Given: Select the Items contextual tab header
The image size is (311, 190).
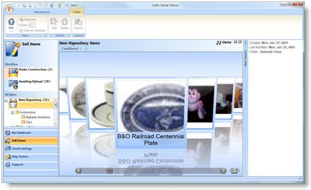Looking at the screenshot, I should click(x=74, y=5).
